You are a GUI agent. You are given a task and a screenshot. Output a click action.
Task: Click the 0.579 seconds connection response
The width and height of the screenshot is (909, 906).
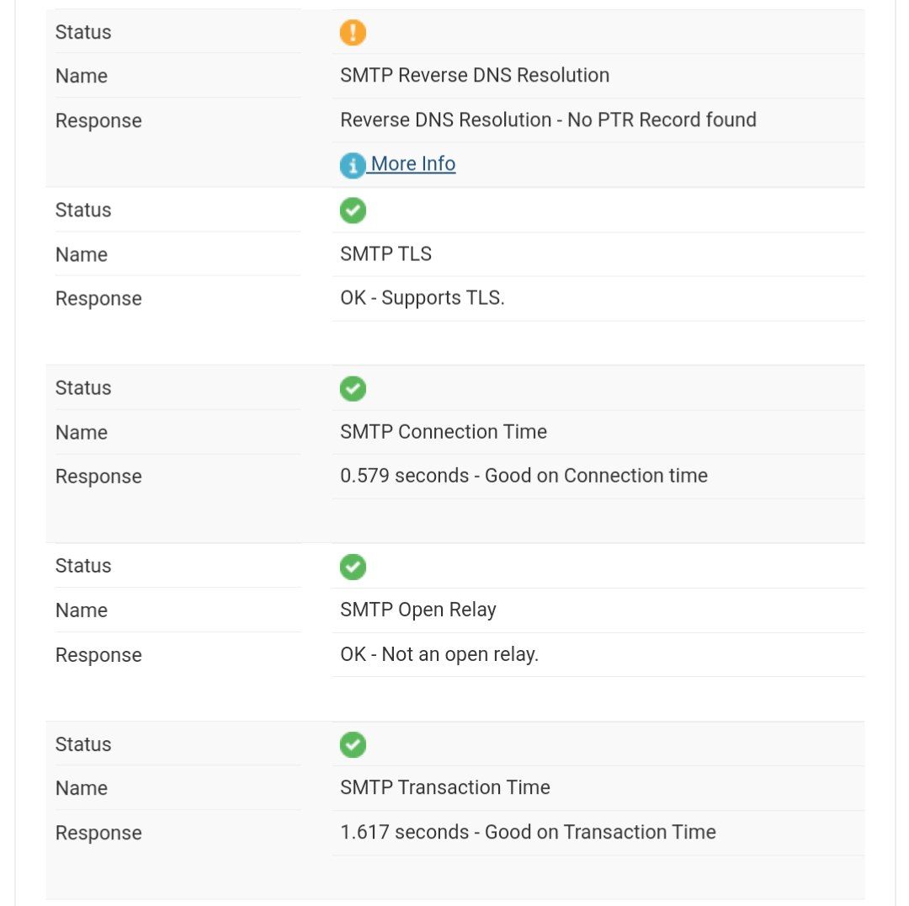point(524,477)
